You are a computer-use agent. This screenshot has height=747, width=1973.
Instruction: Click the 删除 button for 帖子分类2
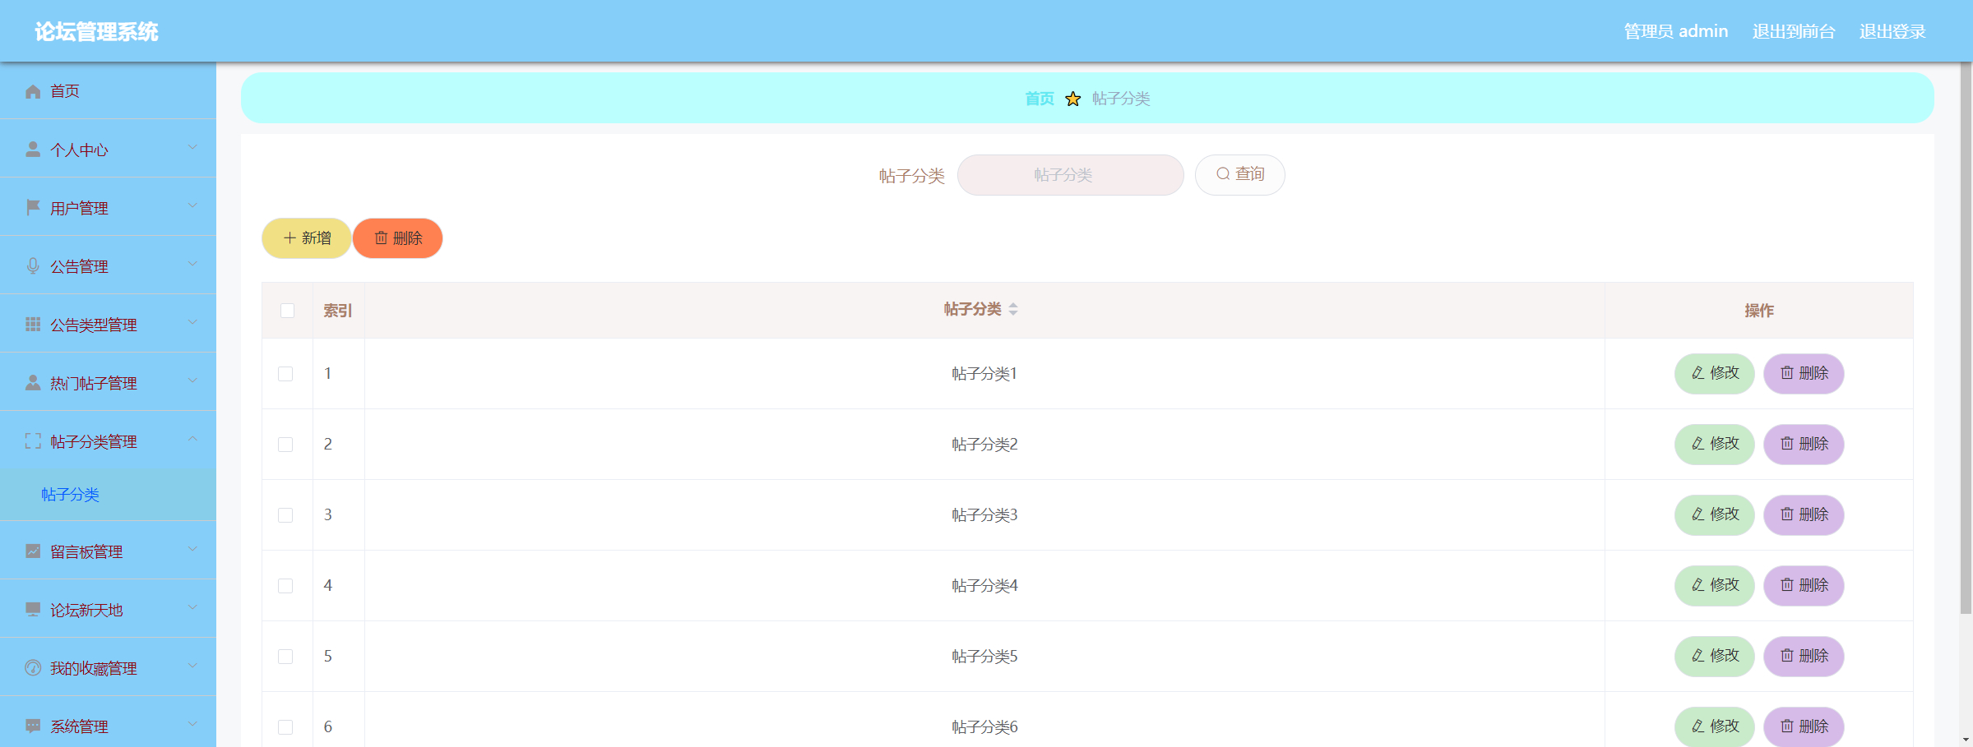click(x=1804, y=444)
